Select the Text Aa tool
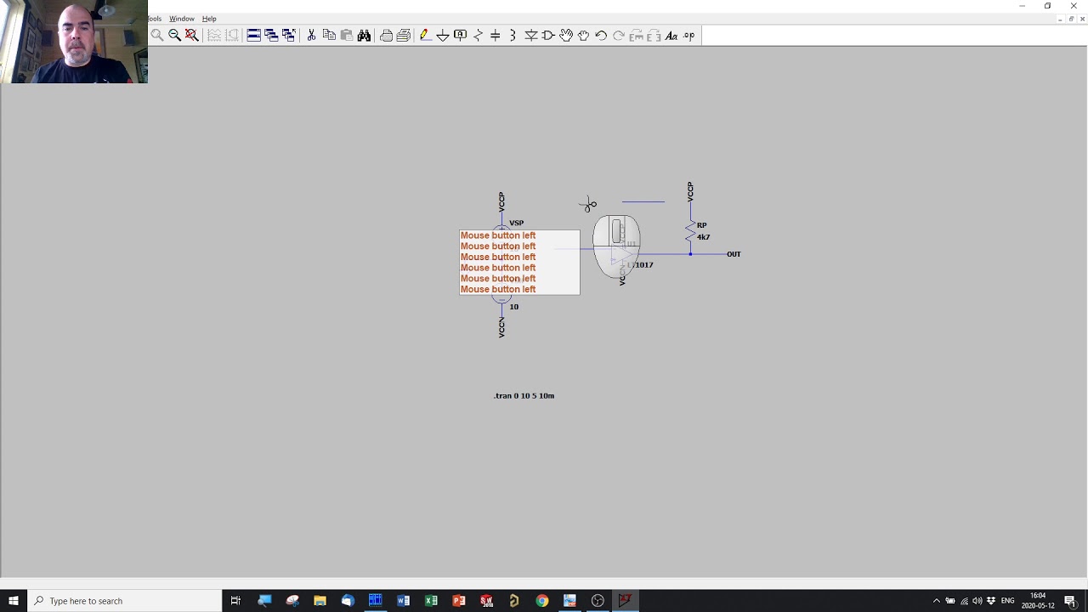 point(671,36)
